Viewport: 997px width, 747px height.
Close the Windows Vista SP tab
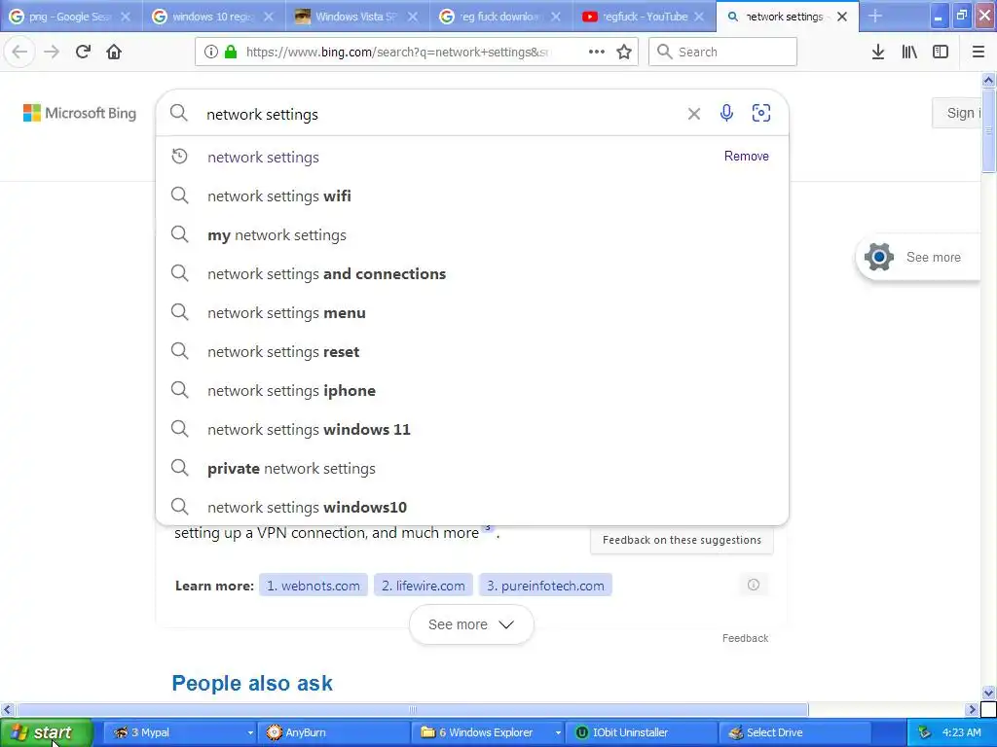(413, 17)
